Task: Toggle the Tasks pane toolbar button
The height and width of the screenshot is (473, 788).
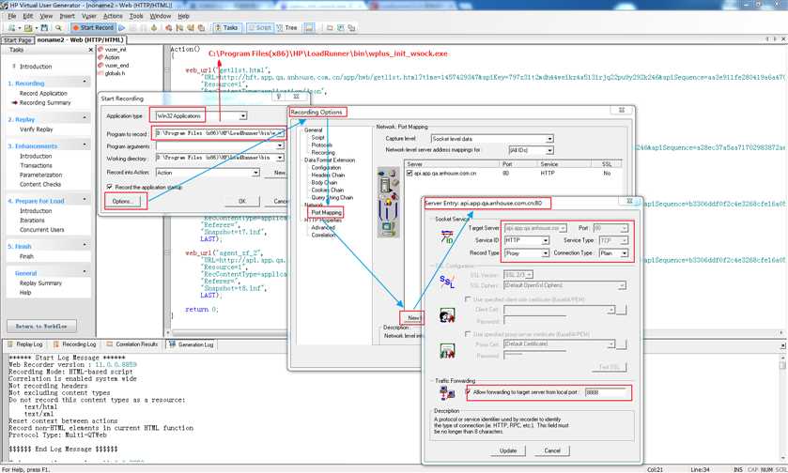Action: click(226, 27)
